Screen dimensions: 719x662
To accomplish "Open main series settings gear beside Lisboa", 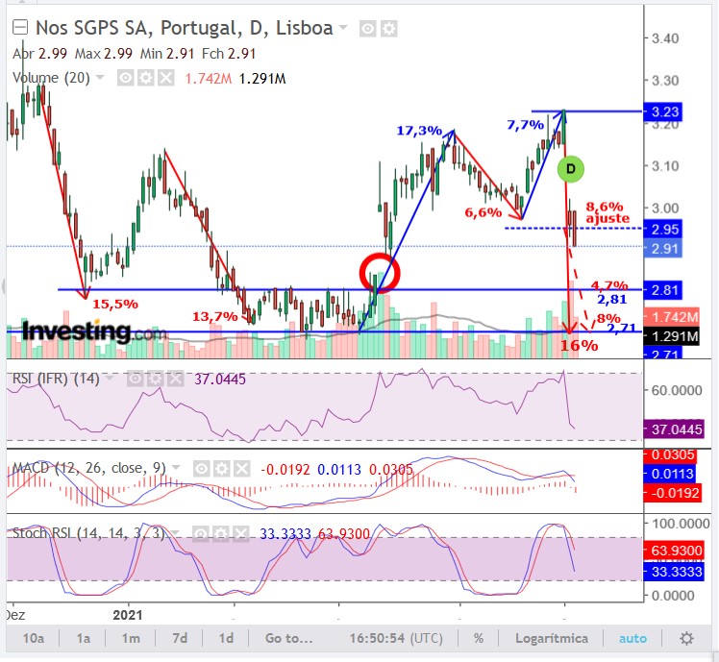I will pyautogui.click(x=389, y=29).
